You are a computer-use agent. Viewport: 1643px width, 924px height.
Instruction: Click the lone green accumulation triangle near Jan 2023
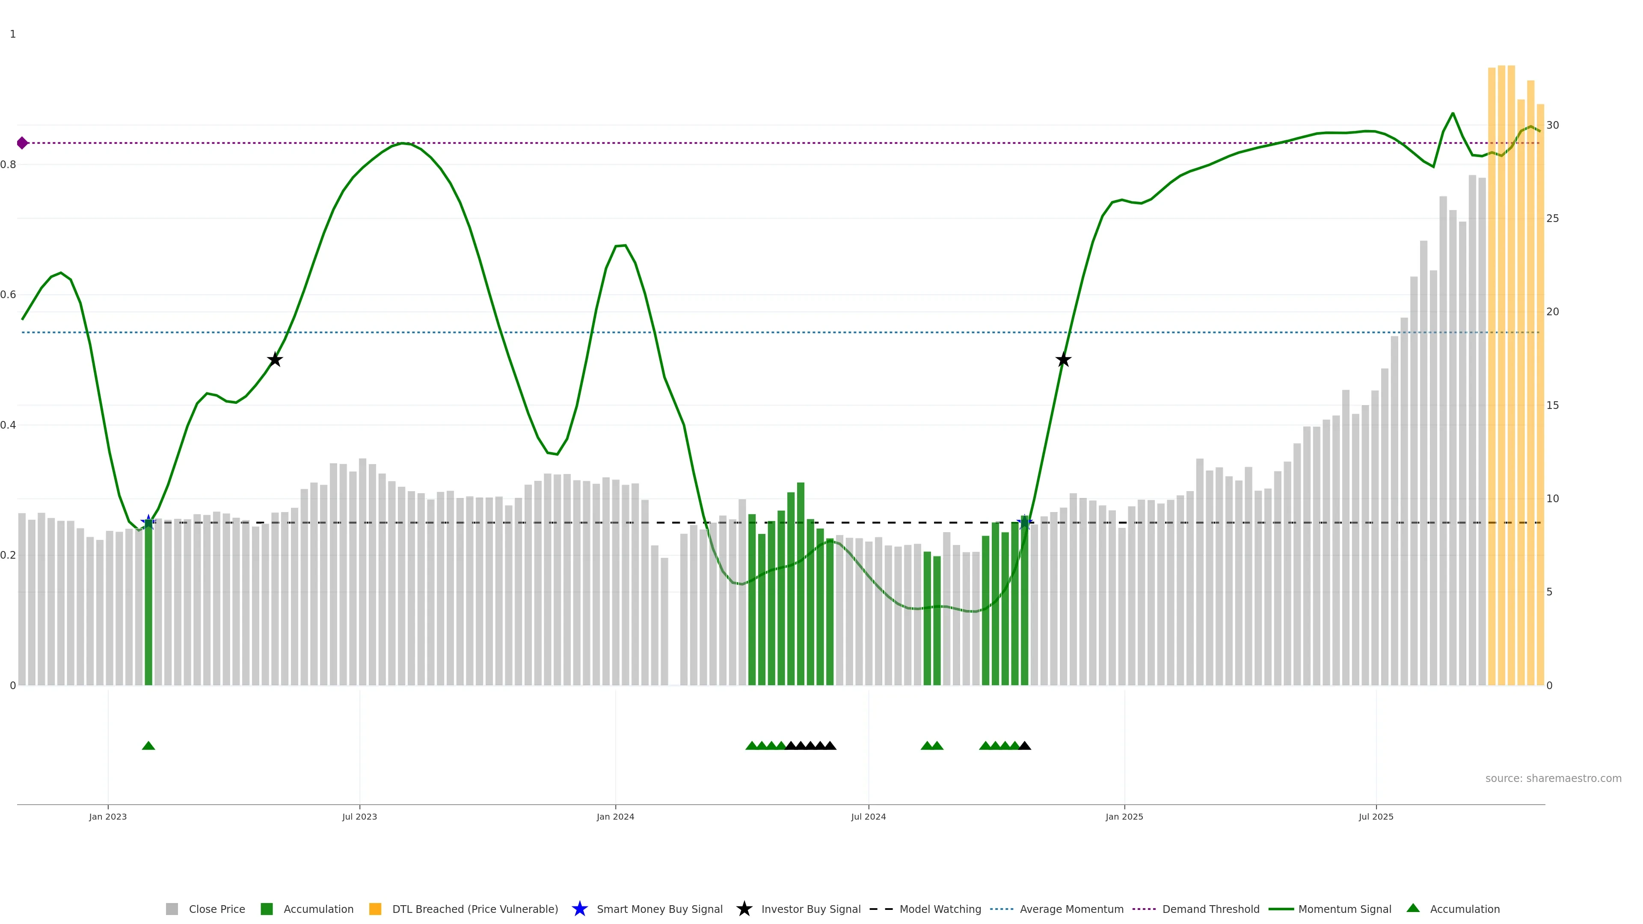pyautogui.click(x=148, y=746)
